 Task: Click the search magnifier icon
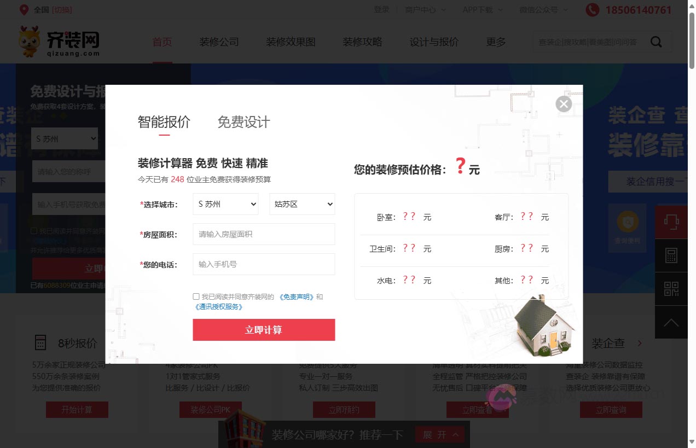(x=656, y=42)
